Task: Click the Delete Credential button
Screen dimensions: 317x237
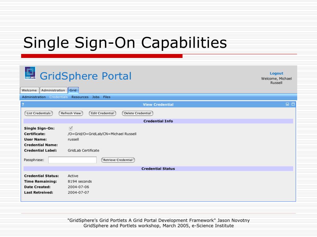Action: tap(137, 113)
